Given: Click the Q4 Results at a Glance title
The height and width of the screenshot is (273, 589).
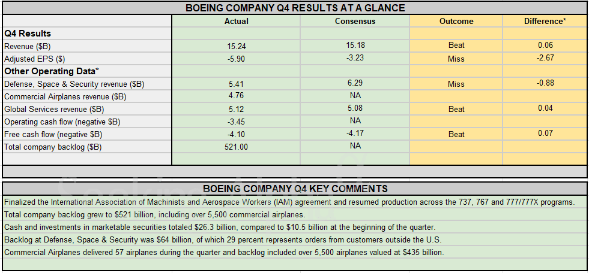Looking at the screenshot, I should tap(295, 8).
